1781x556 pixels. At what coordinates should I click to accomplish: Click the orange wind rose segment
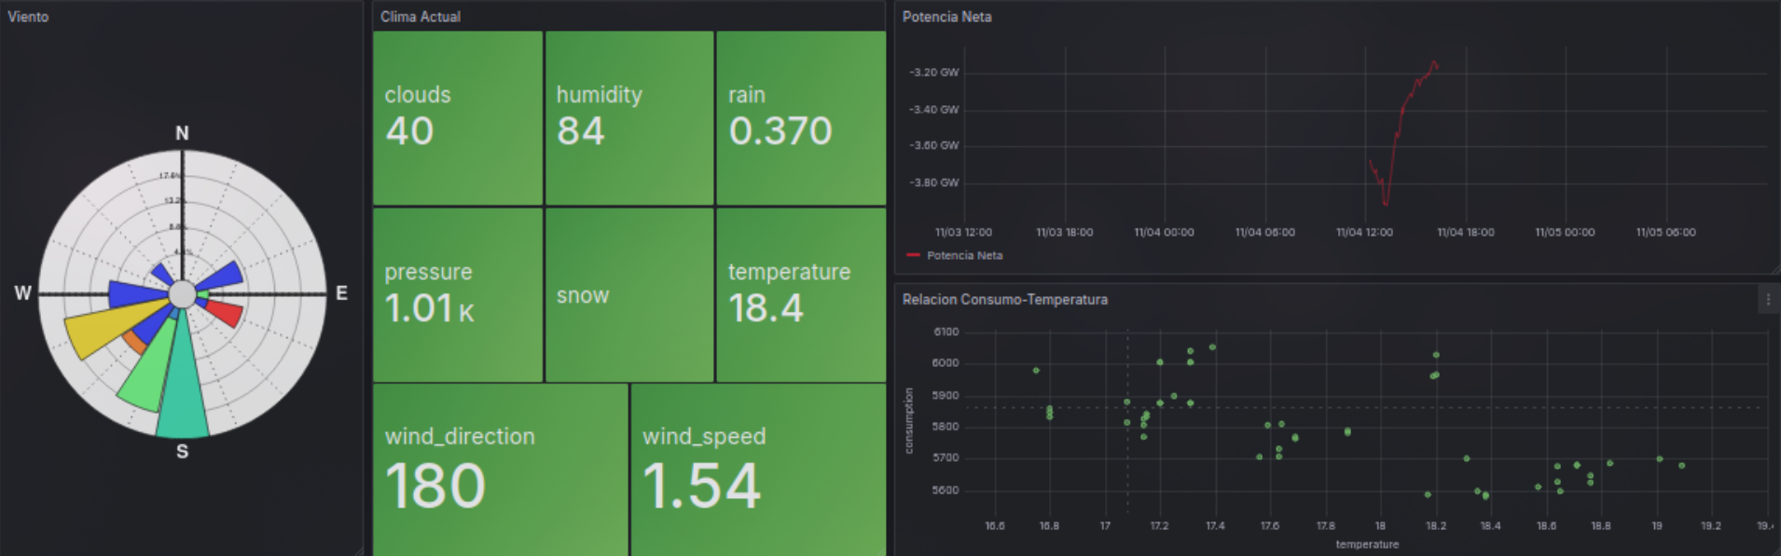click(x=135, y=342)
